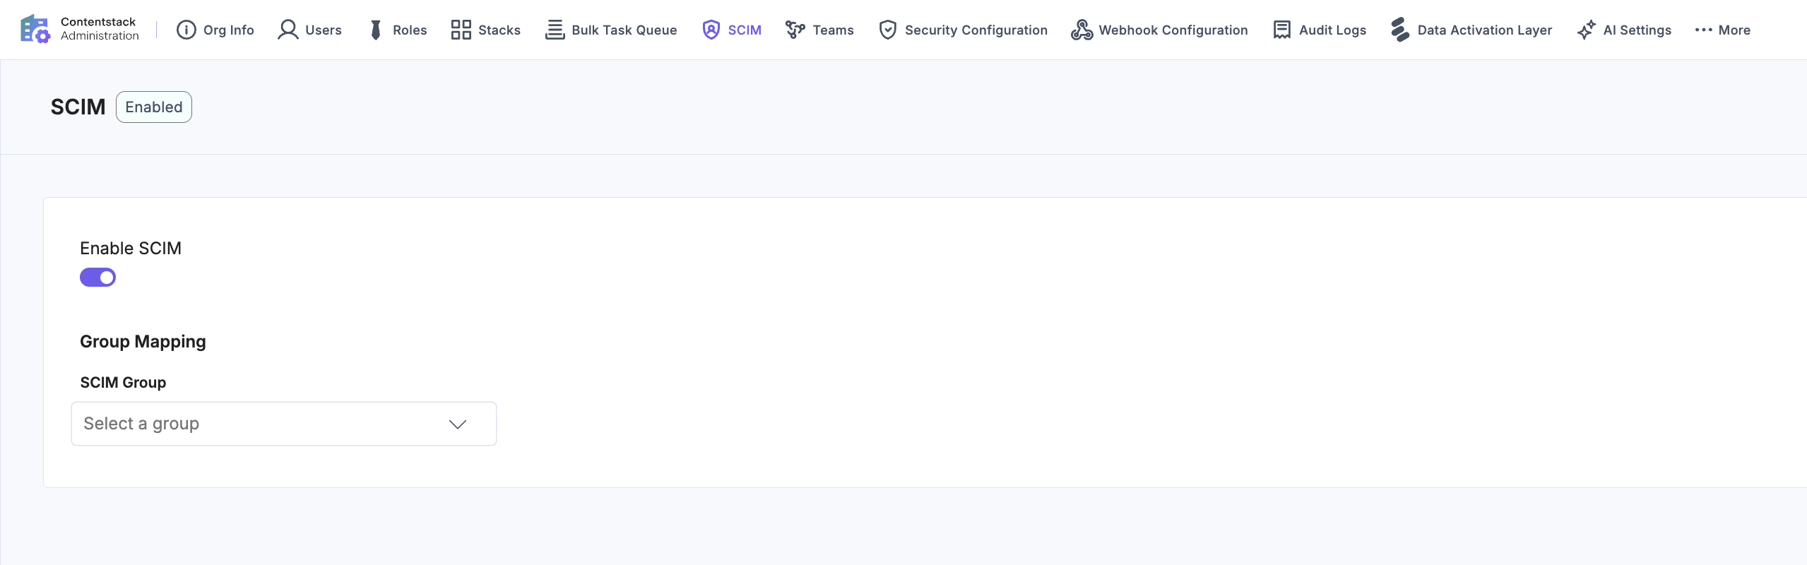Open Data Activation Layer tab label
This screenshot has height=565, width=1807.
[x=1485, y=30]
